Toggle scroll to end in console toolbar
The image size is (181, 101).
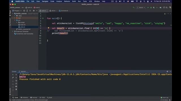coord(16,84)
